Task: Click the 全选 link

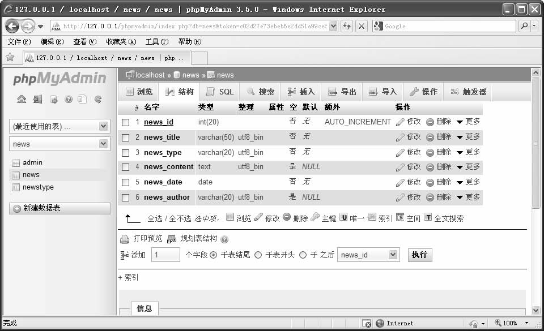Action: click(155, 218)
